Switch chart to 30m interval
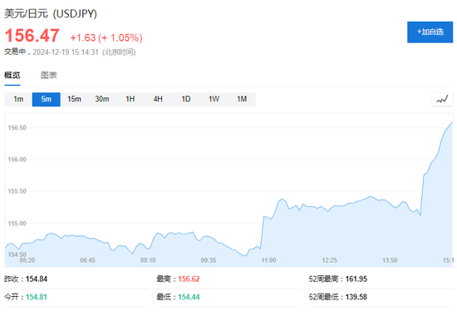Screen dimensions: 457x316 [102, 99]
